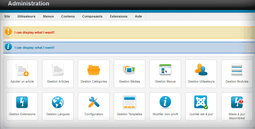Open the Configuration tools icon
Screen dimensions: 255x129
[94, 102]
